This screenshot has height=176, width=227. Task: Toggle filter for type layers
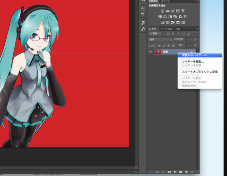pos(178,34)
